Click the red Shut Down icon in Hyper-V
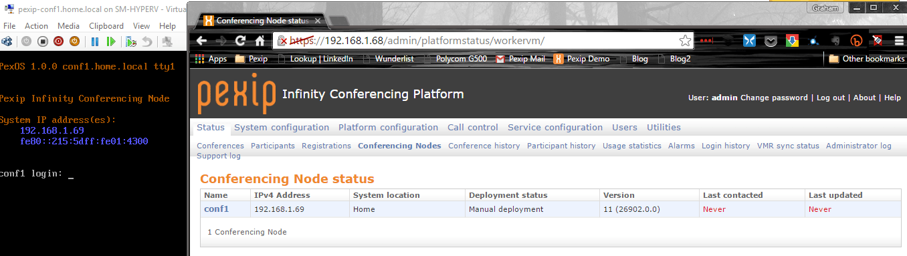The image size is (907, 256). point(58,41)
